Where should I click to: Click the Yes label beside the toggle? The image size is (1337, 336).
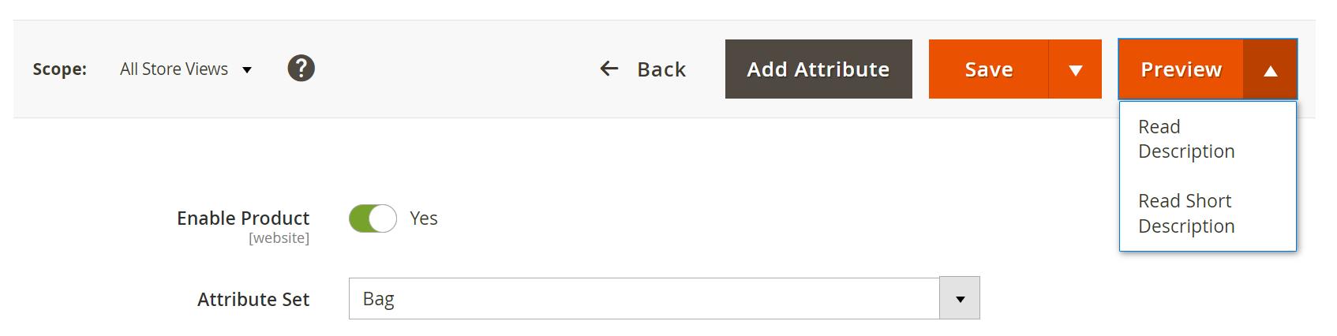pos(424,218)
